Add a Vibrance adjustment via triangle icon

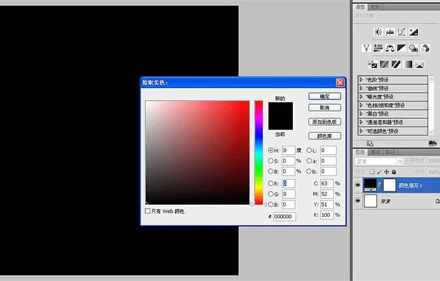[x=366, y=48]
